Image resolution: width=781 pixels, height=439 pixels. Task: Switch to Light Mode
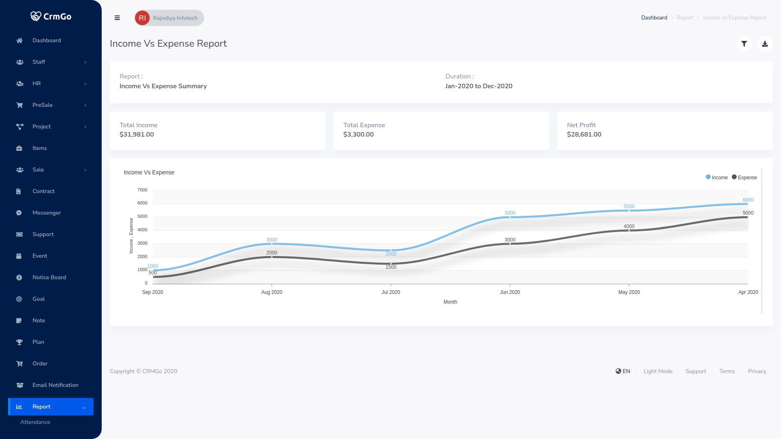pyautogui.click(x=658, y=371)
